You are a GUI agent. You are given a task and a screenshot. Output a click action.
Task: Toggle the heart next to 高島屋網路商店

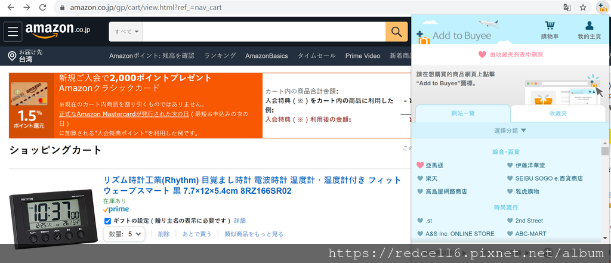tap(419, 191)
